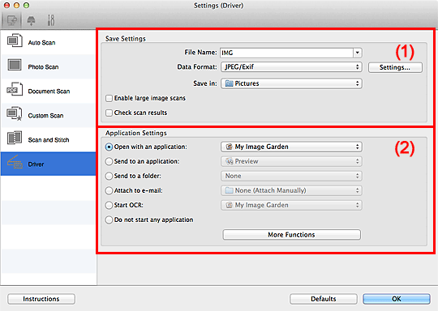Click the Auto Scan icon in the sidebar
438x311 pixels.
15,40
